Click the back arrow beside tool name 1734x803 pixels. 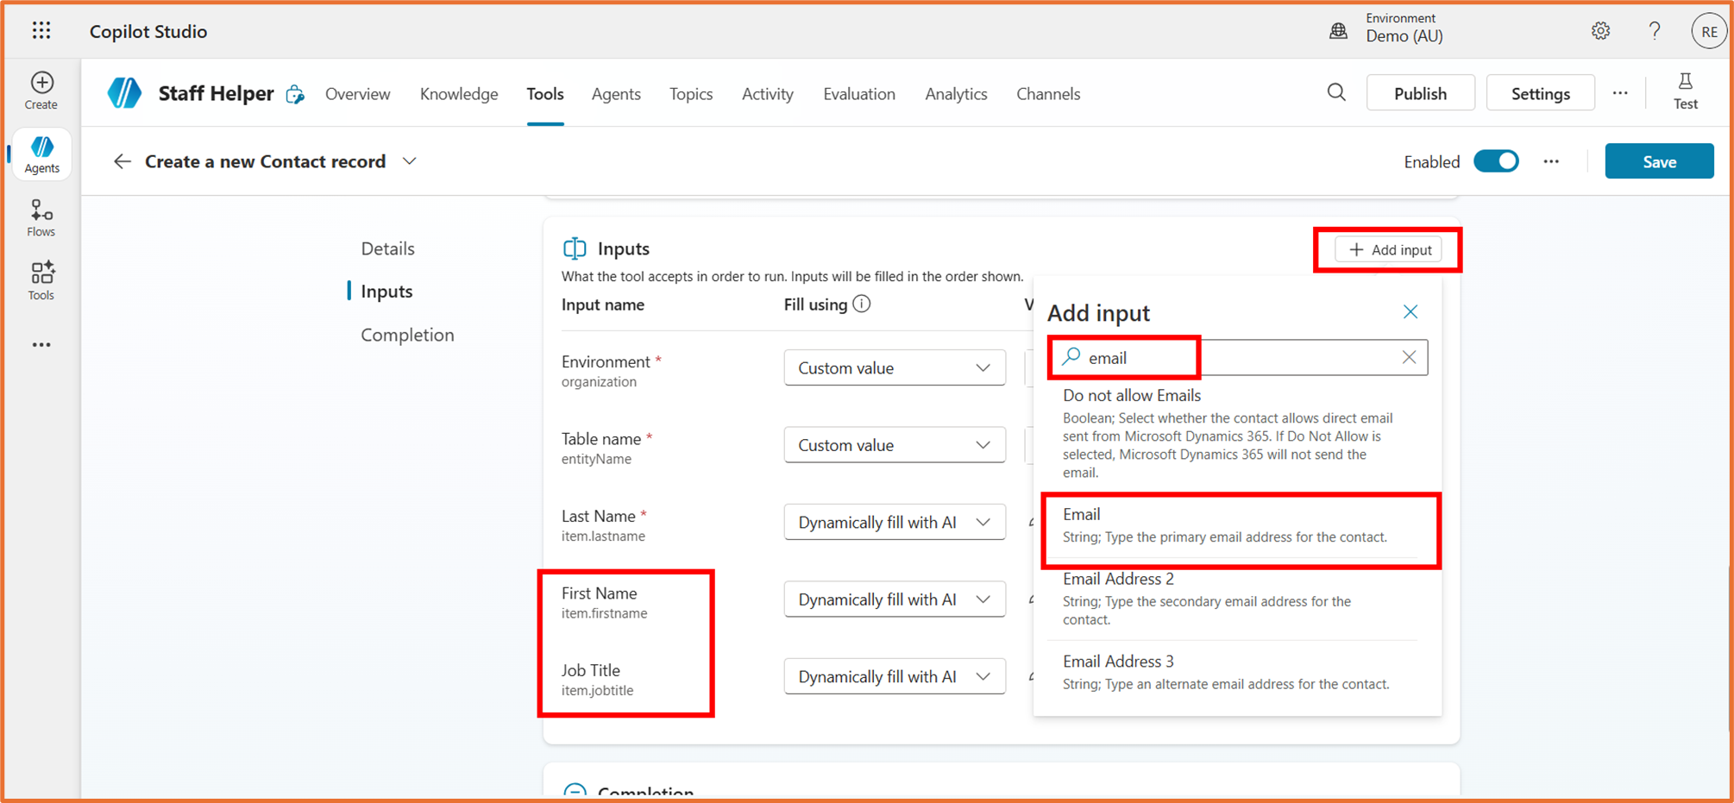pos(123,161)
